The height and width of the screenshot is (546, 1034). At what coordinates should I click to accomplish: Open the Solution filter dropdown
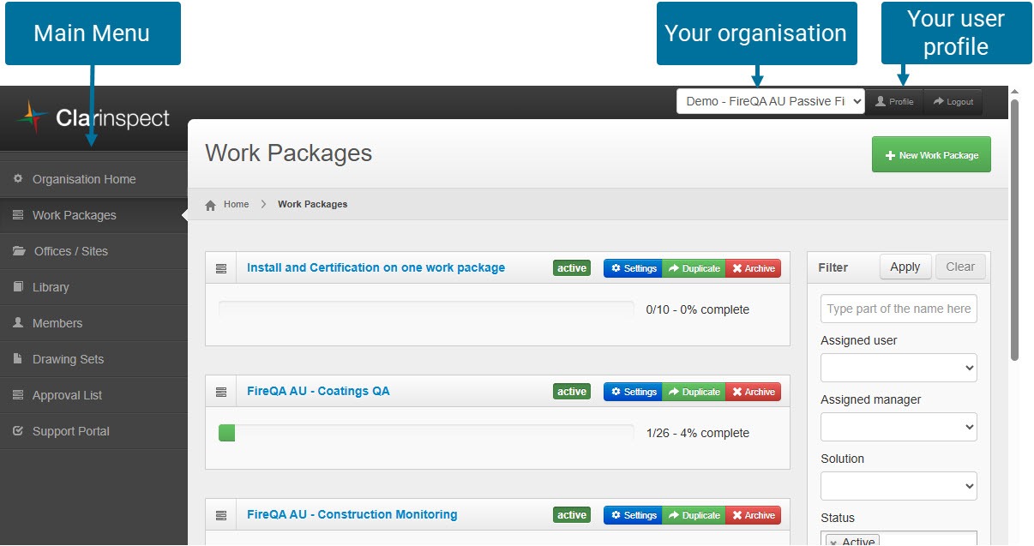[x=898, y=486]
